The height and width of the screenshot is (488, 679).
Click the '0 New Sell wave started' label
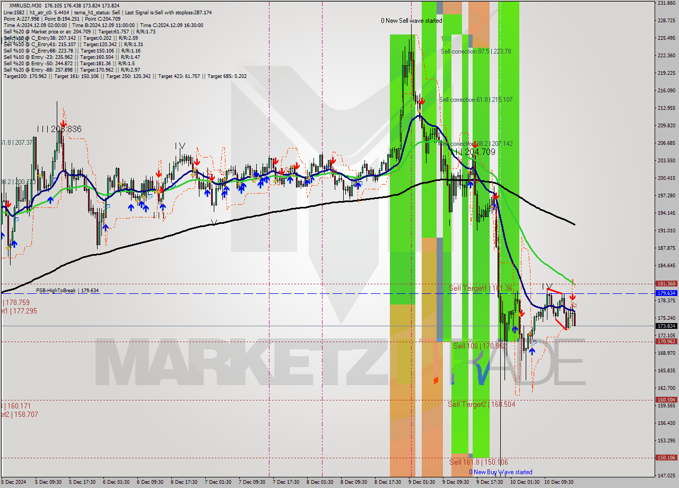(412, 21)
